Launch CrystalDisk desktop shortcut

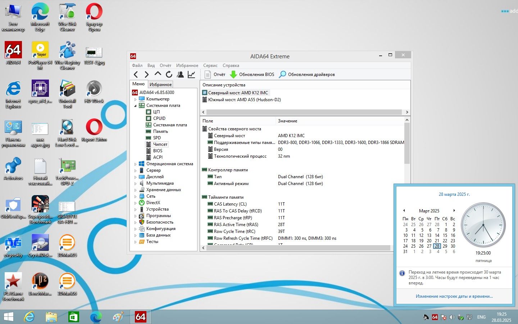[x=40, y=246]
